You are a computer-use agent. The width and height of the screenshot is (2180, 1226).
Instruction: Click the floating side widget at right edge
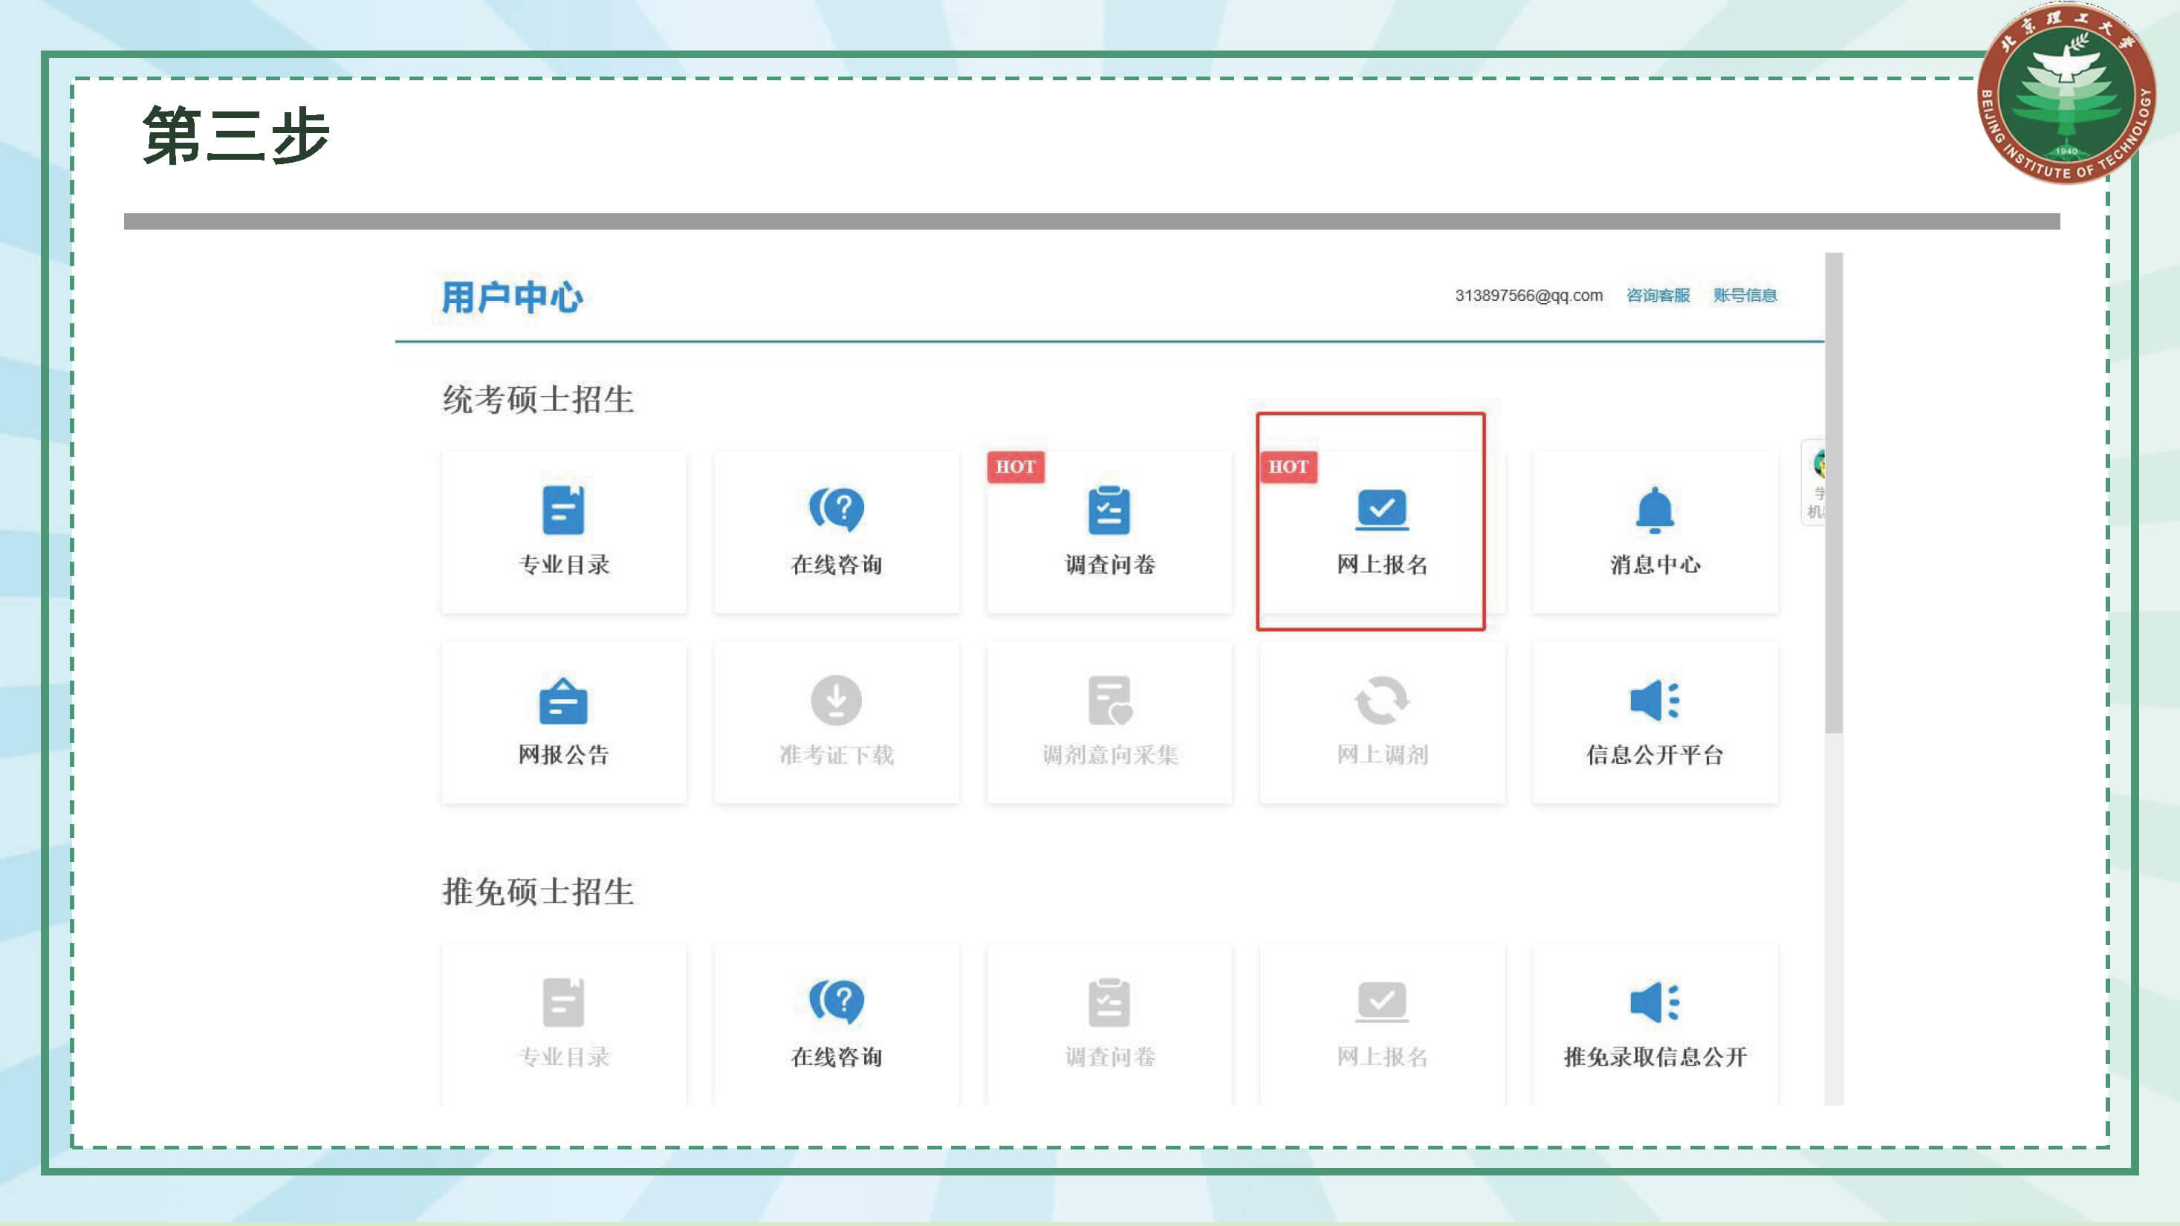tap(1815, 482)
